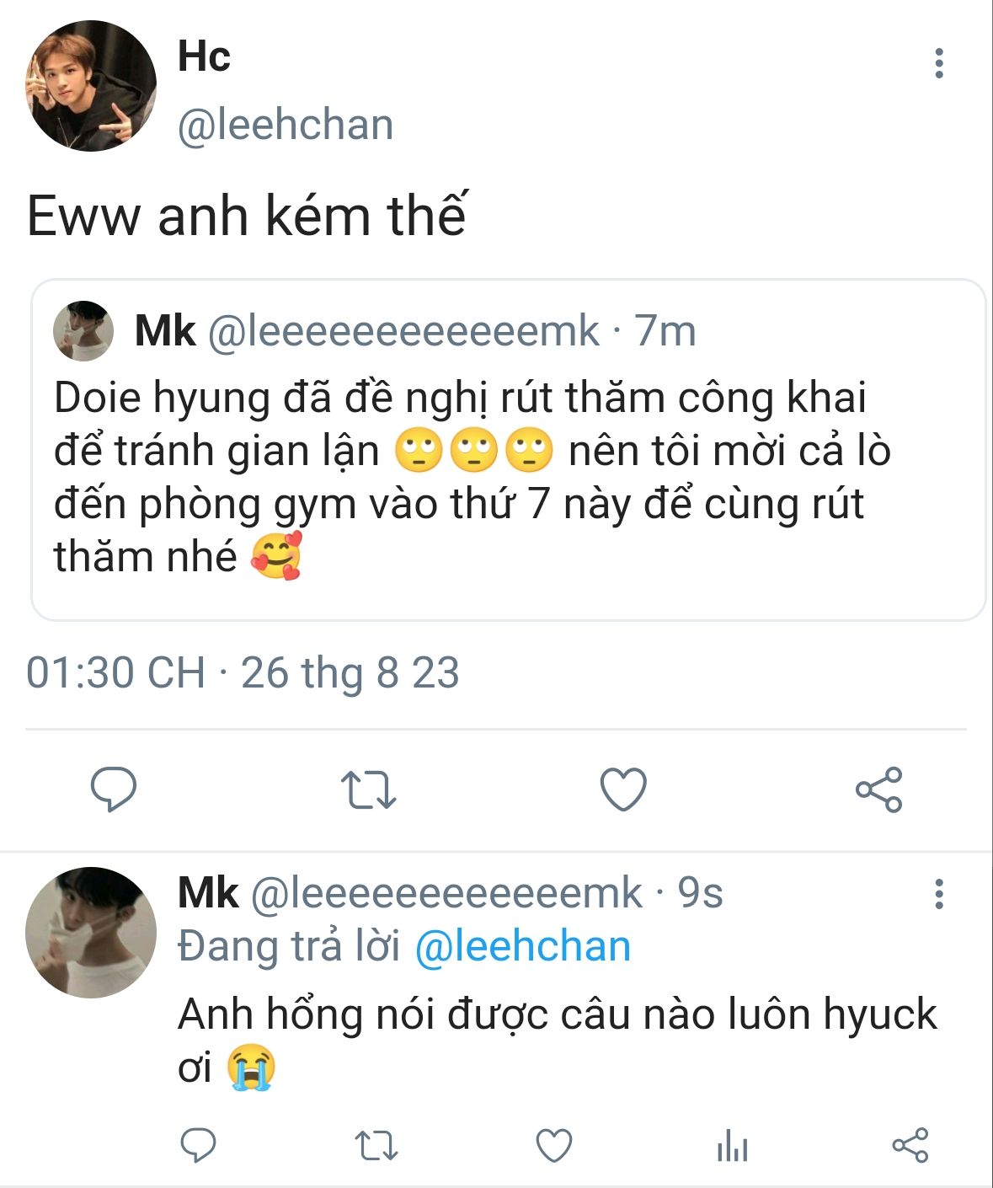Share Mk's reply tweet
Screen dimensions: 993x1188
[x=910, y=1146]
